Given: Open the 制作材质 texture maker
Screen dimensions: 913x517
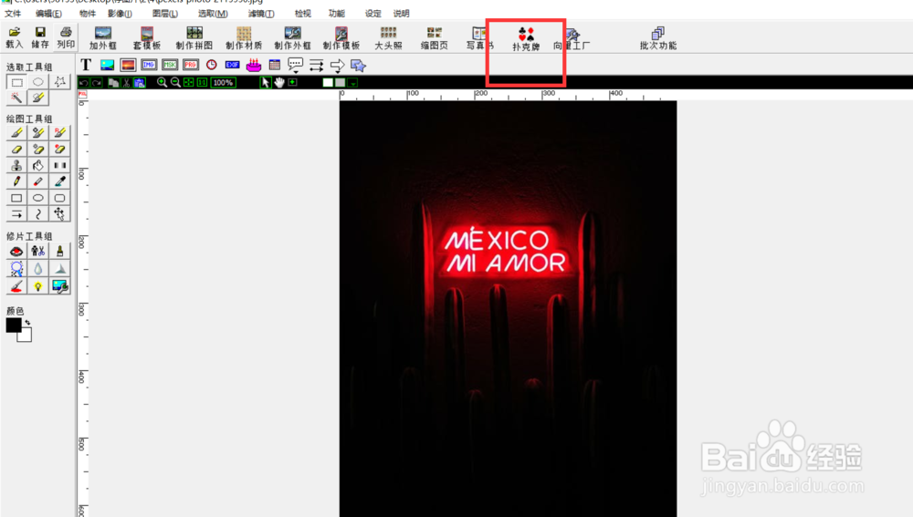Looking at the screenshot, I should tap(244, 37).
